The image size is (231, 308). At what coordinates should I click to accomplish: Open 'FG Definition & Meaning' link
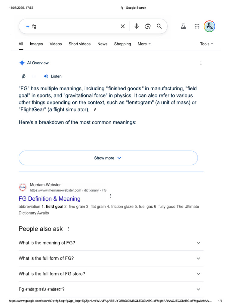pos(50,199)
